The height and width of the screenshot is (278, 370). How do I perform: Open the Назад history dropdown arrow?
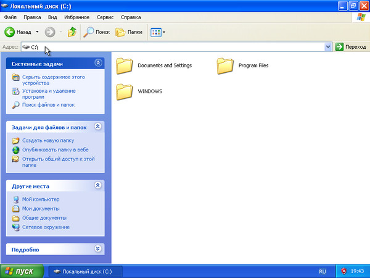tap(37, 32)
